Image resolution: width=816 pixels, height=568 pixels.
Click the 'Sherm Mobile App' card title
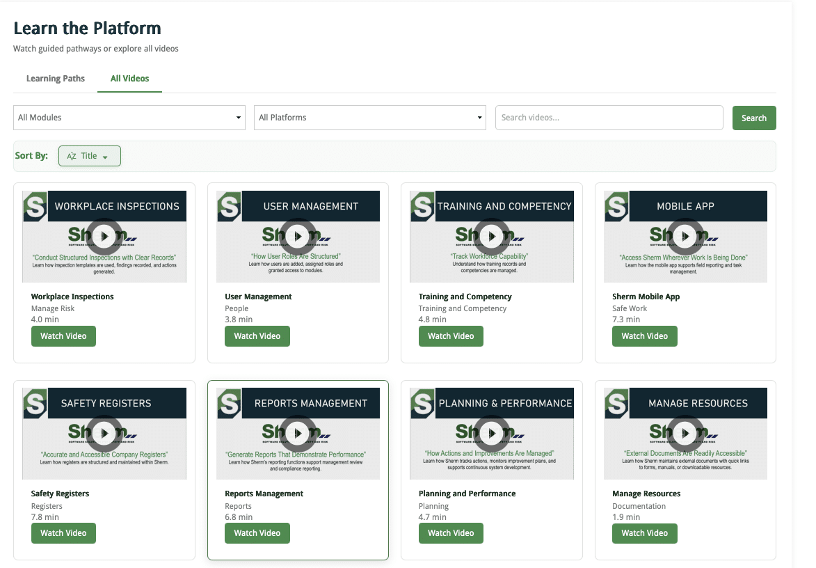coord(646,297)
